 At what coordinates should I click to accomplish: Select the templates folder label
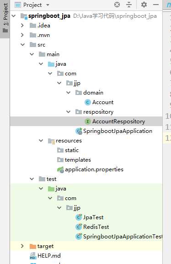point(78,160)
